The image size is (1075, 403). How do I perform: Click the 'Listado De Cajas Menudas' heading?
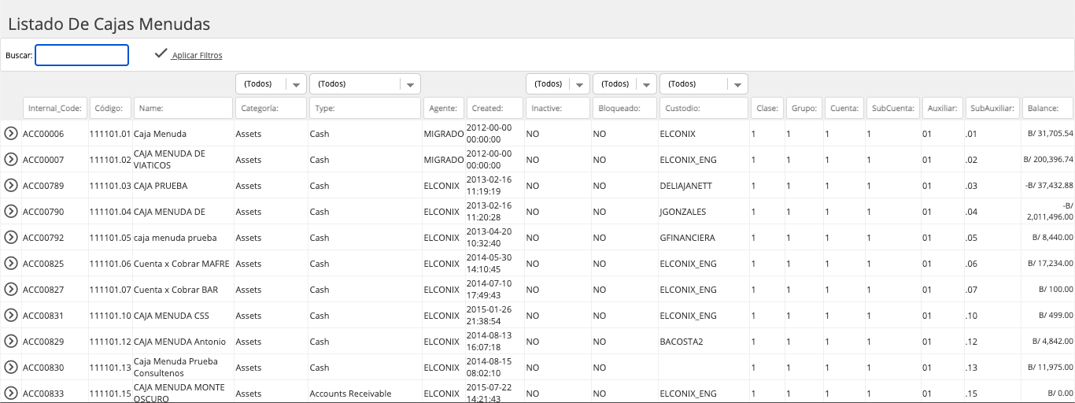(x=109, y=24)
